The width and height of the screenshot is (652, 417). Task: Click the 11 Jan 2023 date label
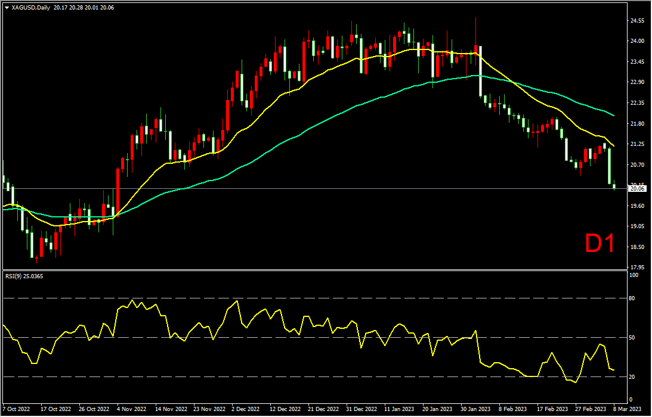[x=398, y=409]
